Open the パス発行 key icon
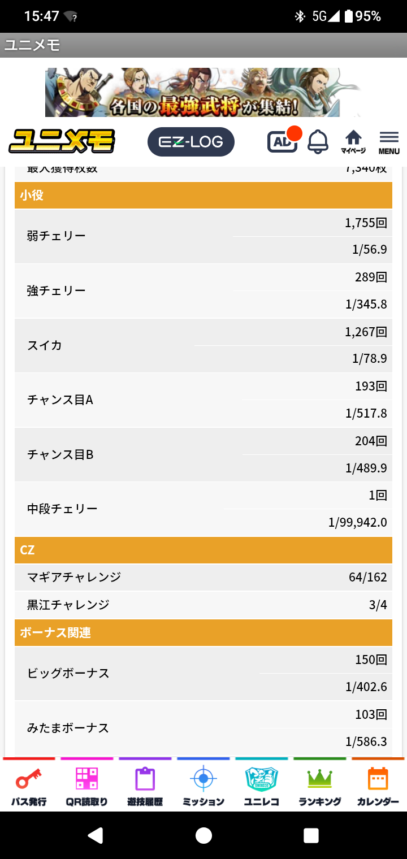Screen dimensions: 407x859 29,780
